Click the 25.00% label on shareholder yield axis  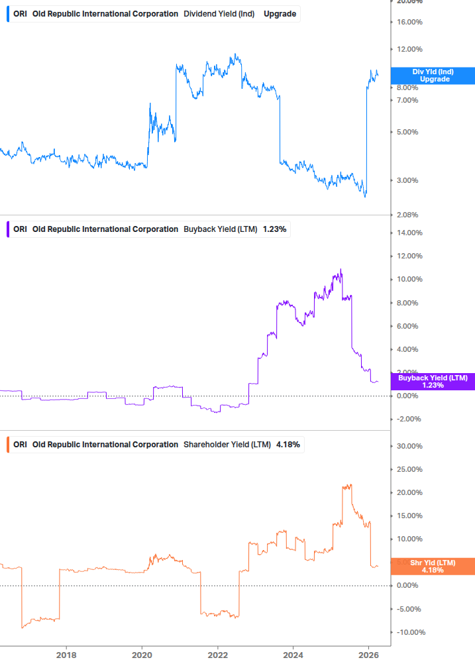(x=409, y=469)
